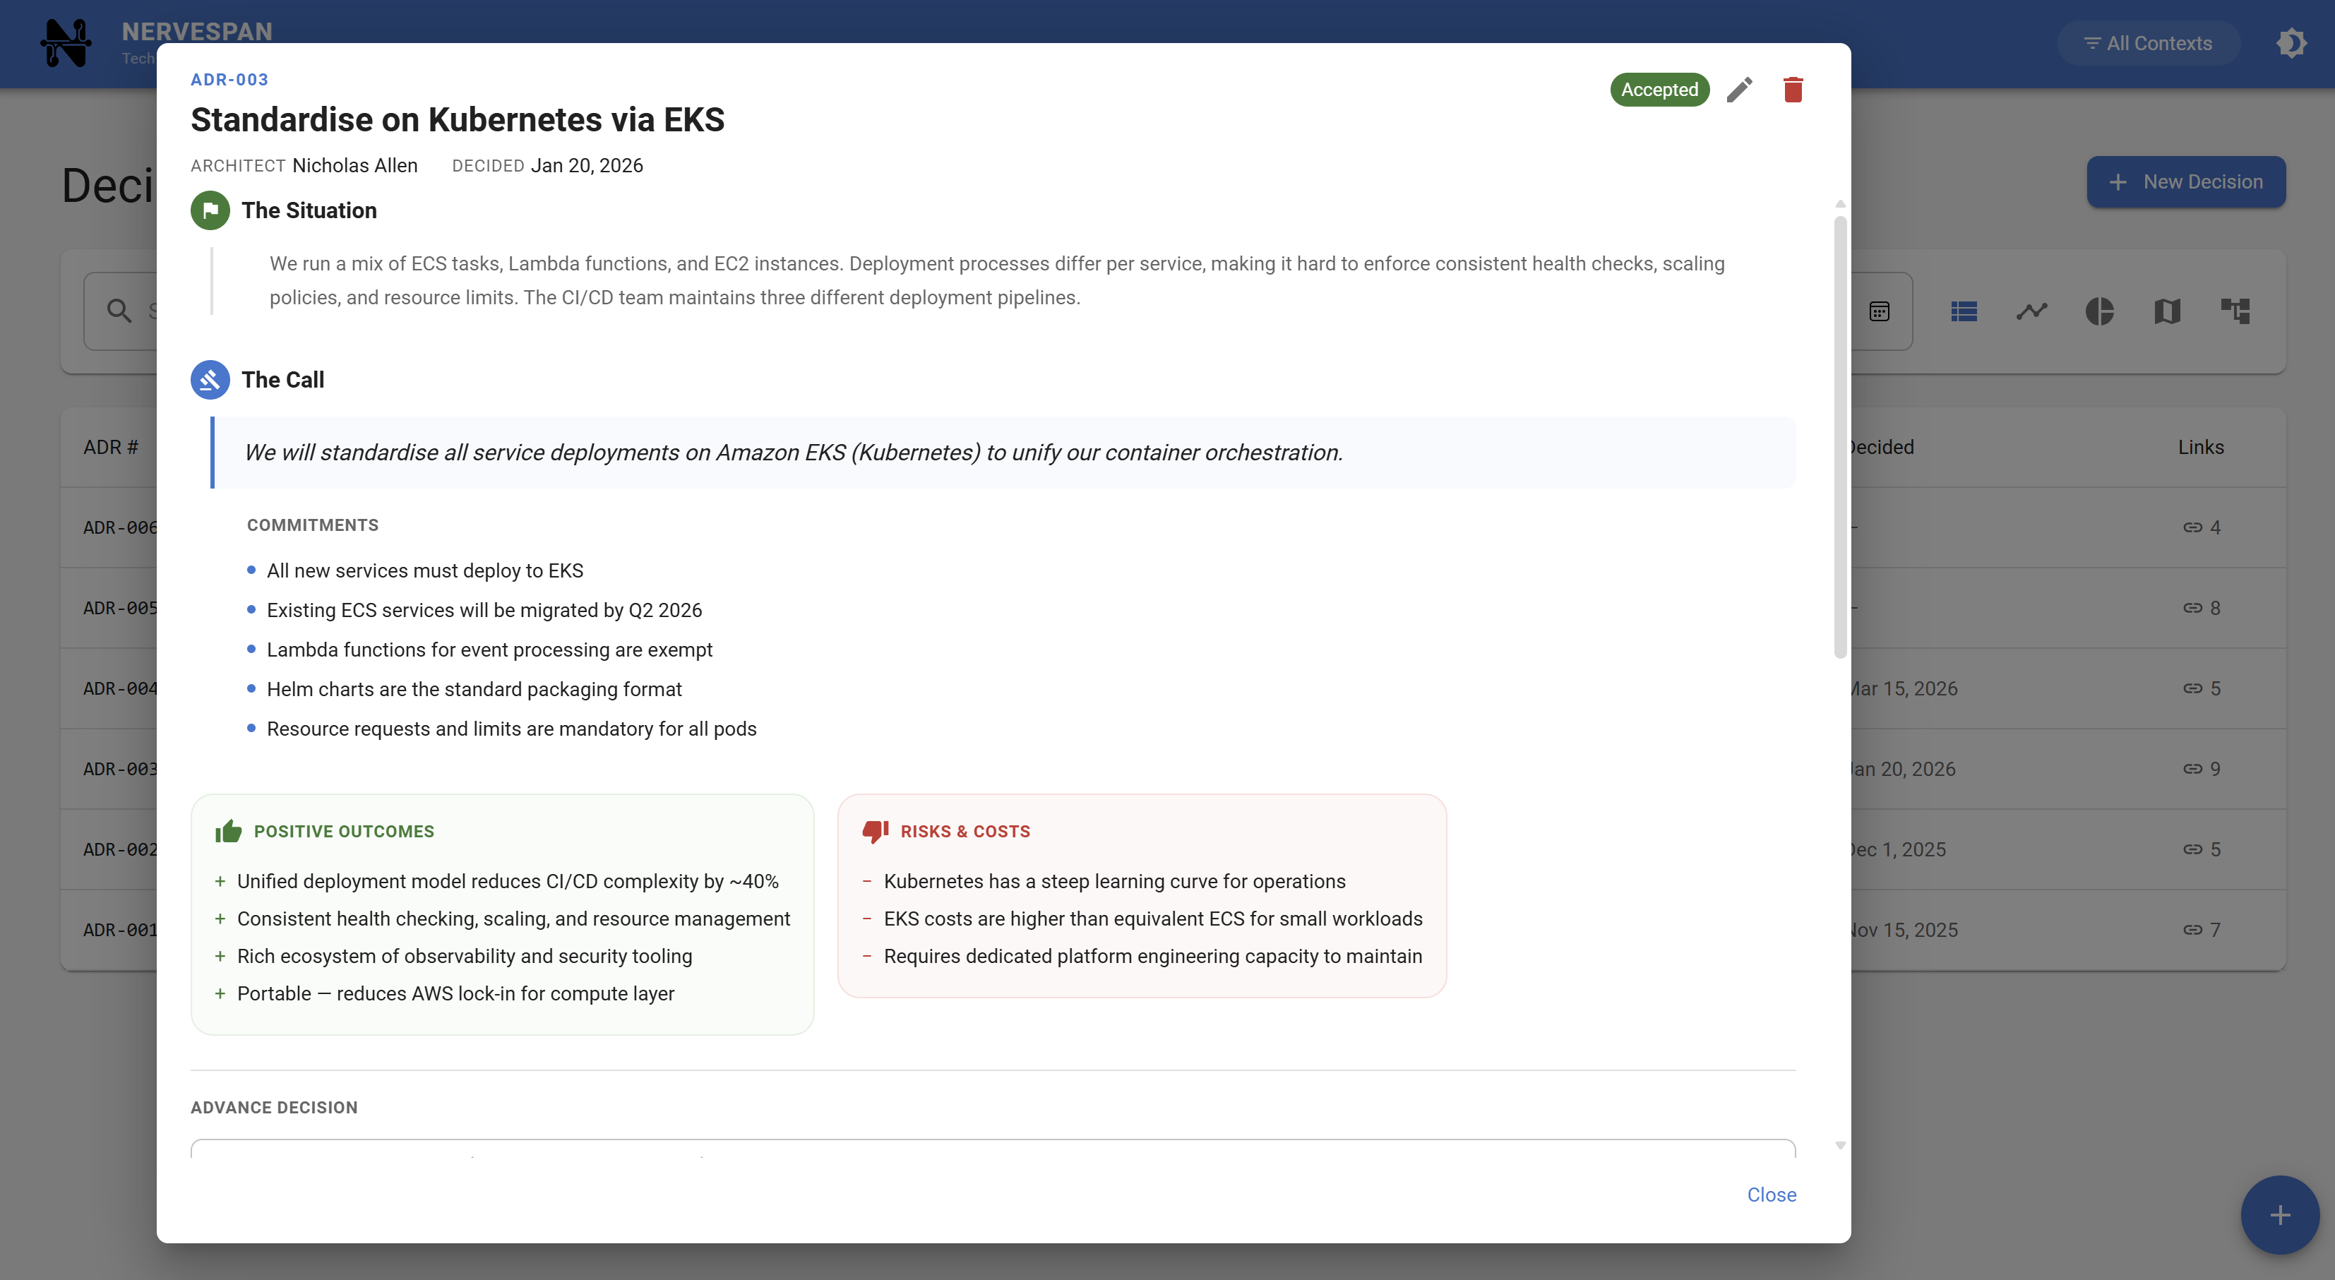Click the Advance Decision heading

pos(274,1108)
